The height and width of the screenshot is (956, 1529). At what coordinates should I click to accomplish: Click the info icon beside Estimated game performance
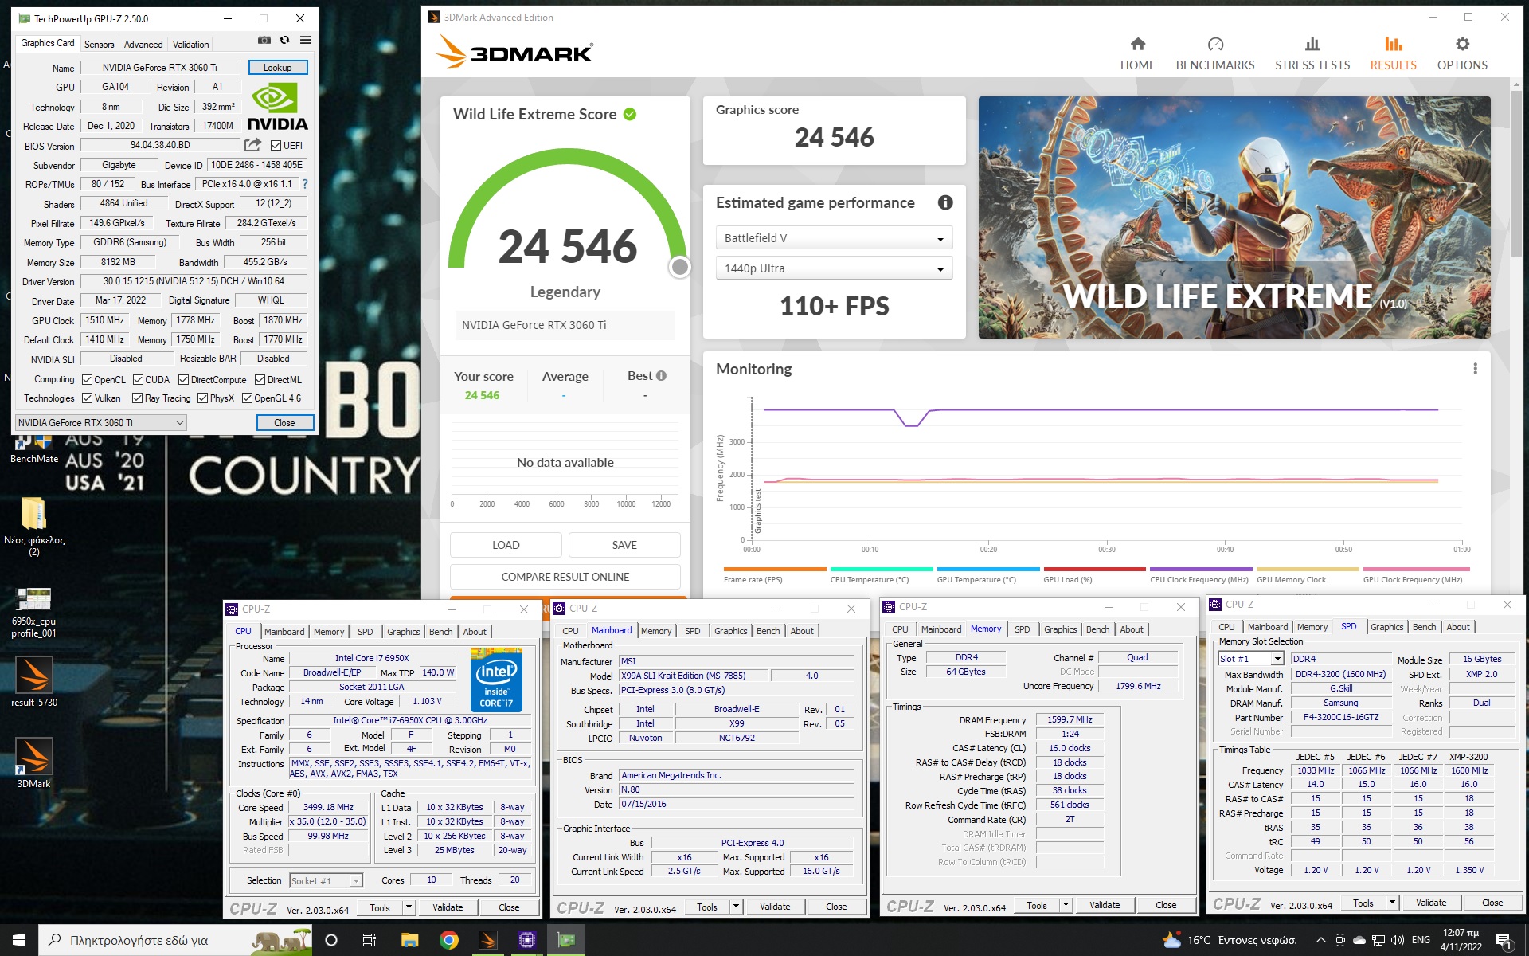coord(945,202)
